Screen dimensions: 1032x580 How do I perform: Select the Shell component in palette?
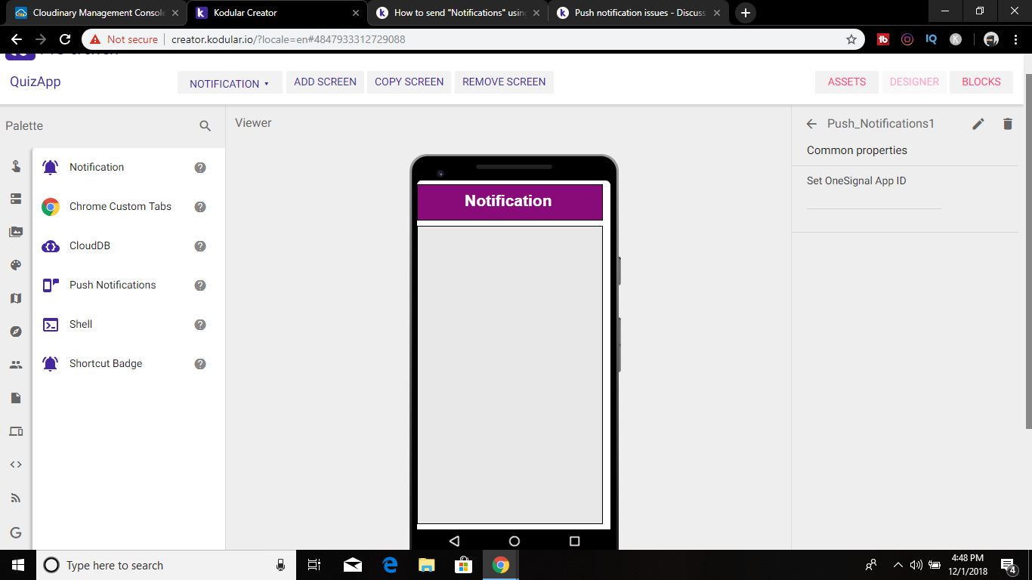(81, 325)
